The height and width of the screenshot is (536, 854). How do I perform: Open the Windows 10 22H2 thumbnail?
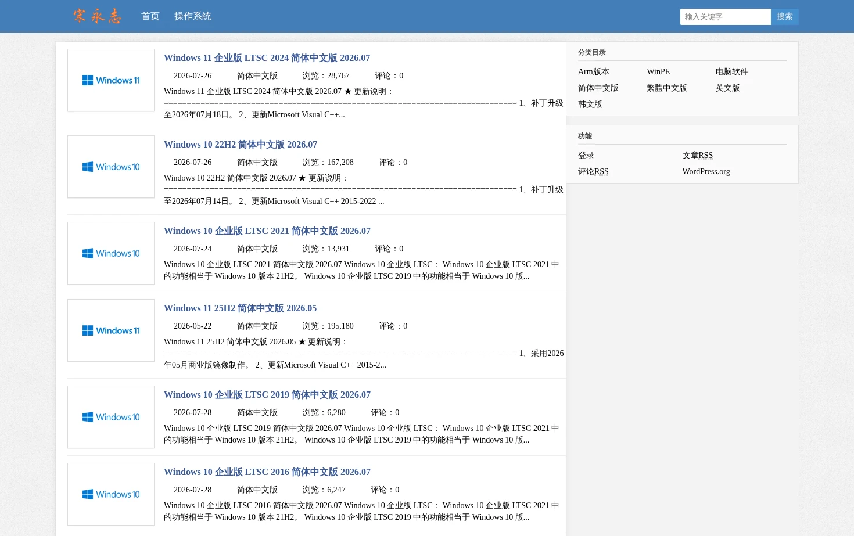pyautogui.click(x=111, y=167)
